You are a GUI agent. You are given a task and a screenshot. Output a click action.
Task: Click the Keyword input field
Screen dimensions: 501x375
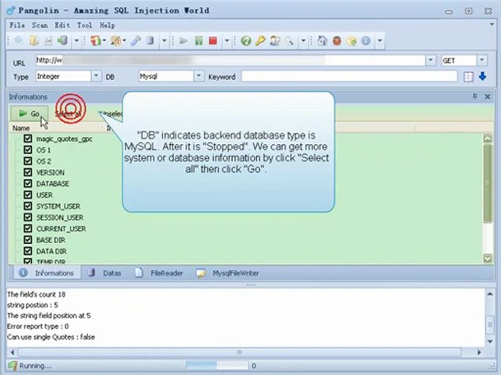[x=349, y=77]
